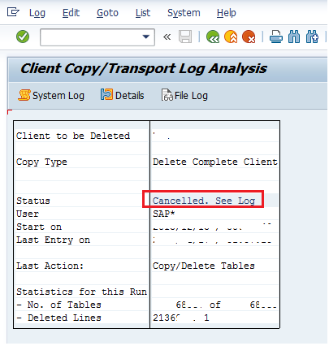Open the Help menu
This screenshot has width=329, height=346.
pos(227,13)
